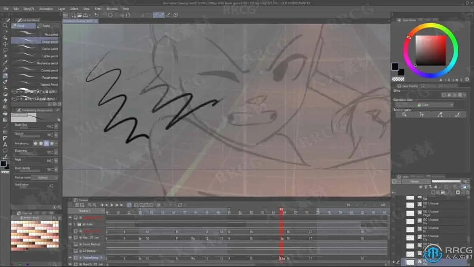The image size is (474, 267).
Task: Click the color wheel hue ring
Action: coord(431,25)
